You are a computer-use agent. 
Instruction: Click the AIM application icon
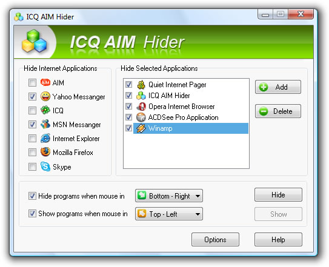(45, 82)
